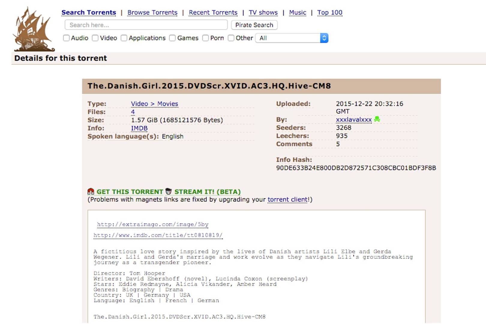Click the Stars: Eddie Redmayne line
The image size is (486, 324).
[x=185, y=284]
